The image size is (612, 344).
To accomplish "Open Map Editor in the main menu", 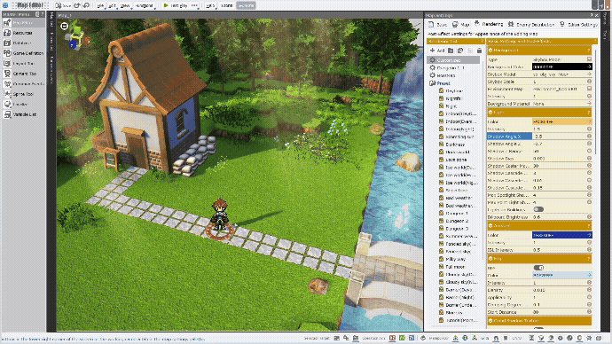I will coord(23,23).
